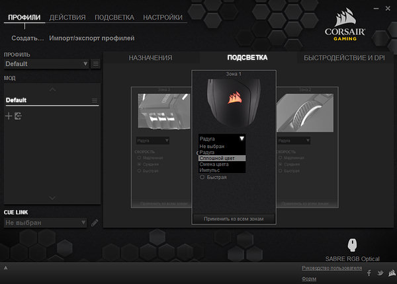Edit CUE Link with pencil icon
397x284 pixels.
95,223
